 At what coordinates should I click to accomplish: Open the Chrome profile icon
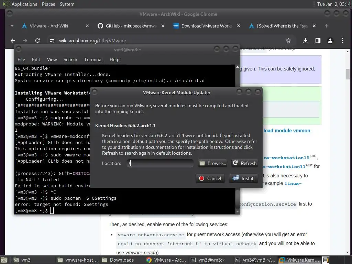tap(330, 41)
